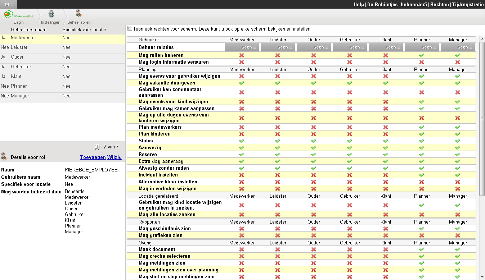Screen dimensions: 485x280
Task: Click the Wijzig link
Action: click(114, 157)
